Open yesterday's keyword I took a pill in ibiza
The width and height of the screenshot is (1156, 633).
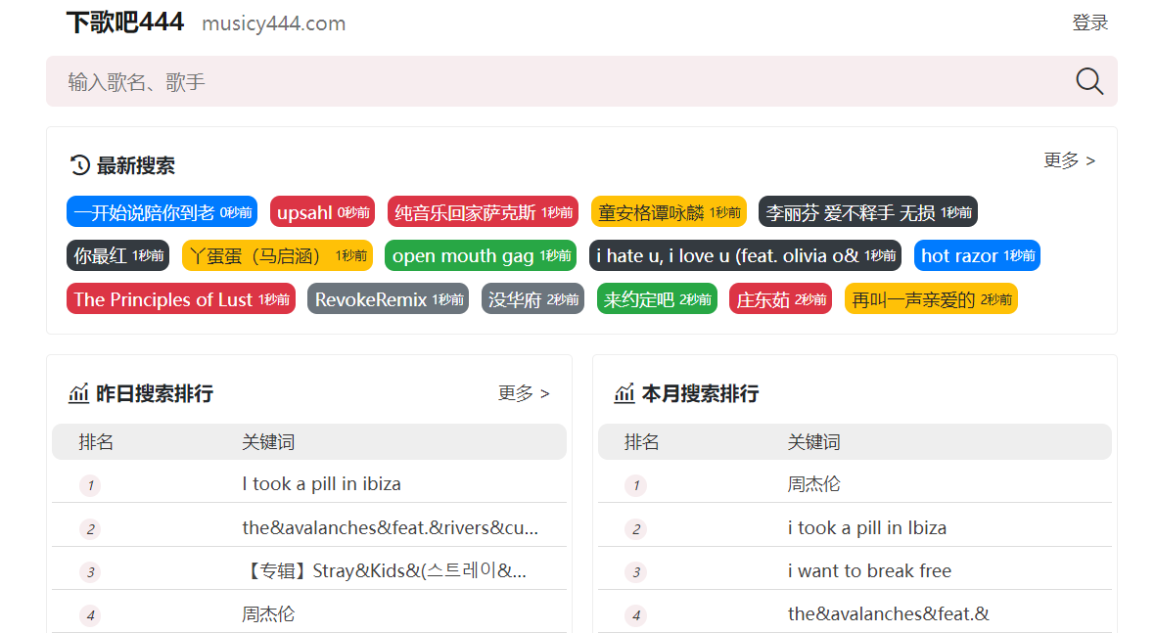pyautogui.click(x=321, y=484)
